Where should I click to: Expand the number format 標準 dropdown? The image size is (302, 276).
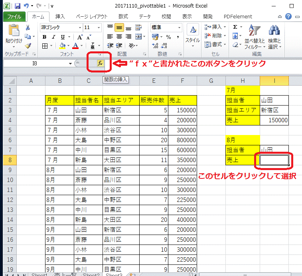[x=180, y=27]
